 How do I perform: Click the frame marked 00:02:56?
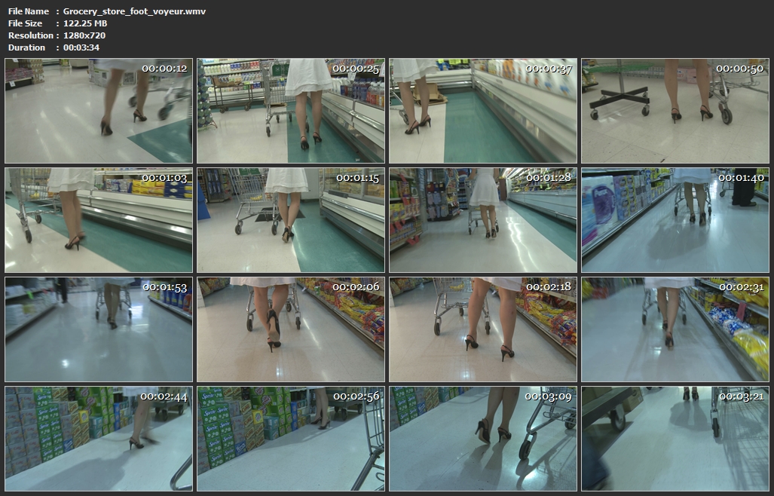tap(291, 439)
